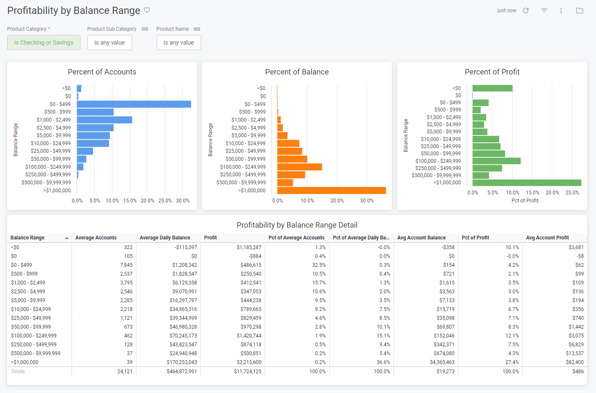Click Pct of Profit column header
The image size is (596, 393).
click(475, 238)
